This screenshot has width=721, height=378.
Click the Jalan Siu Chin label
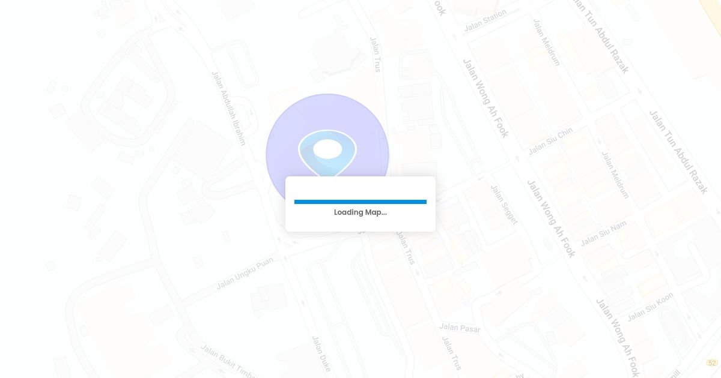click(x=550, y=140)
